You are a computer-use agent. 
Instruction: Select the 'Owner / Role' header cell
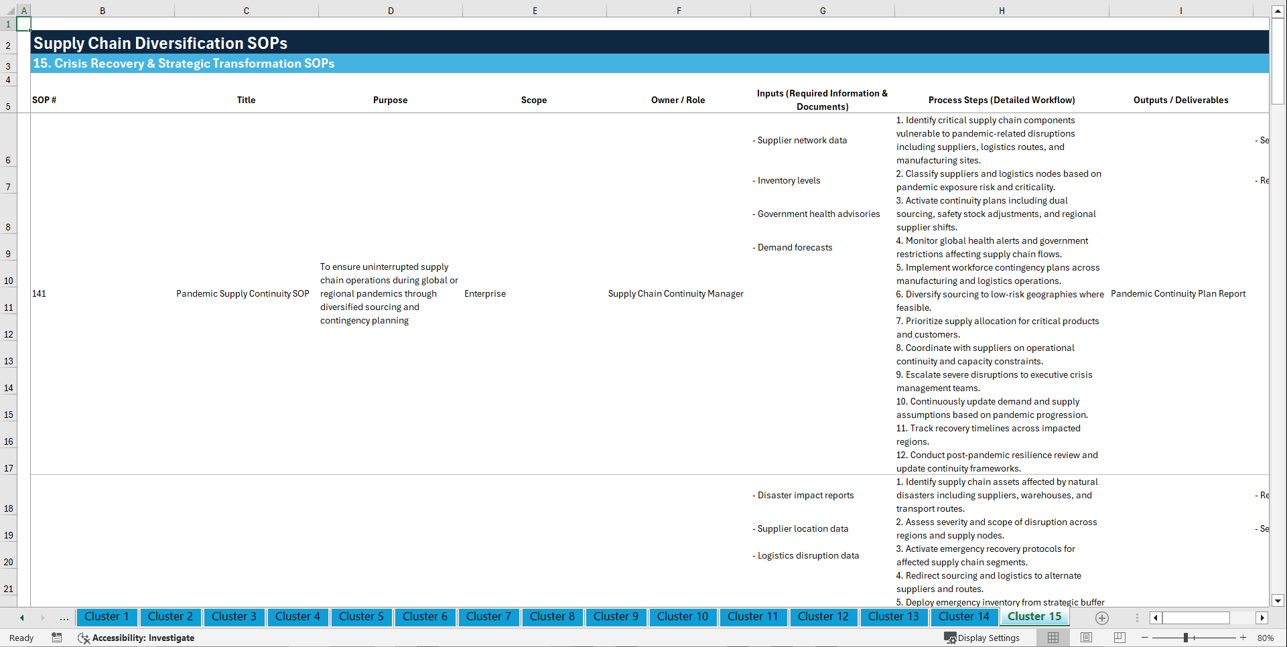679,100
